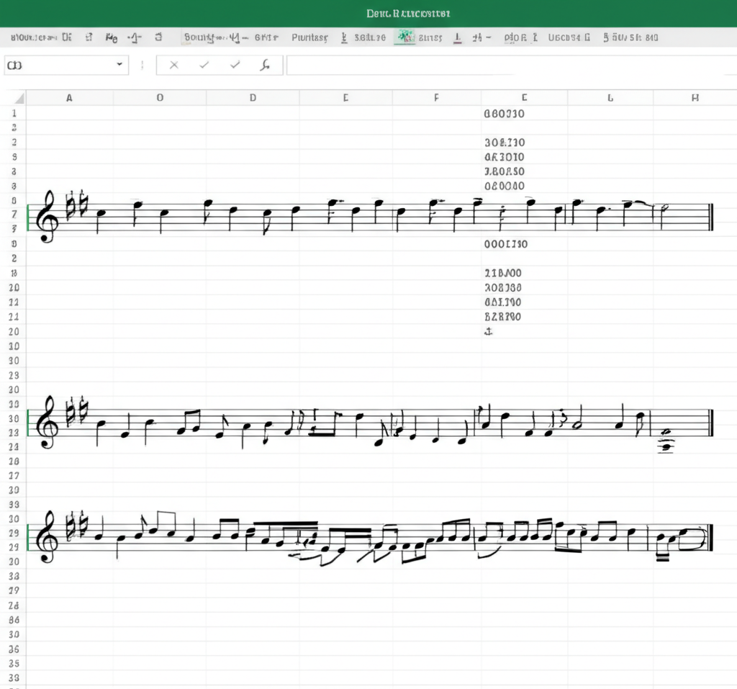Select the row 1 header
The image size is (737, 689).
[x=14, y=113]
